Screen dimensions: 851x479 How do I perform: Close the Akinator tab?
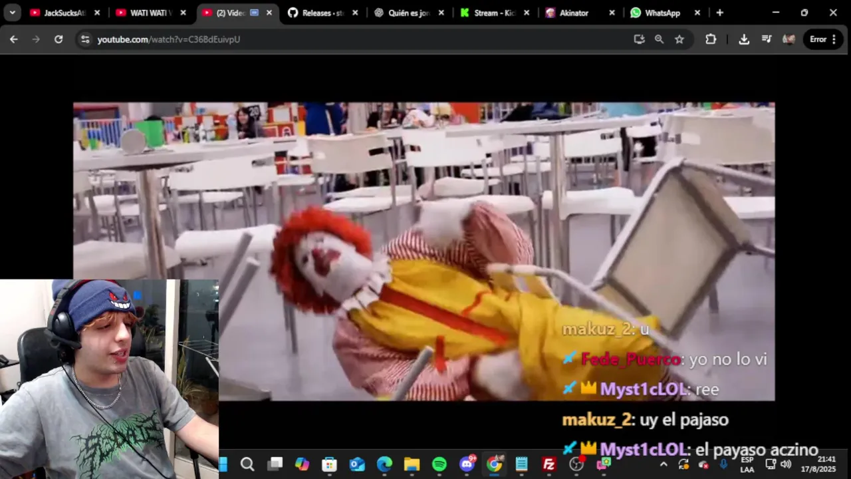click(612, 13)
